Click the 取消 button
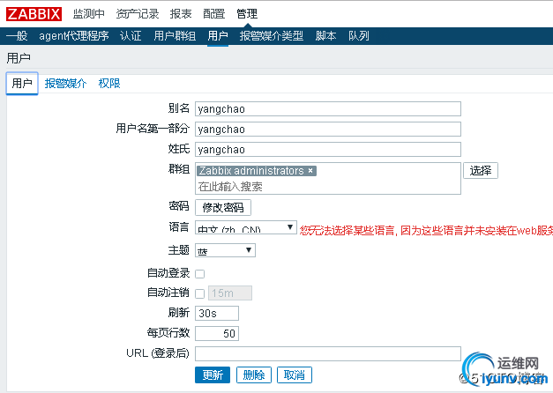This screenshot has height=393, width=553. (295, 375)
